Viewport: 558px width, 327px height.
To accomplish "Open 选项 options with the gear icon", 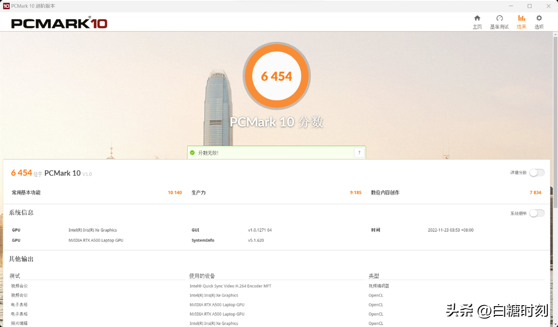I will click(x=539, y=22).
